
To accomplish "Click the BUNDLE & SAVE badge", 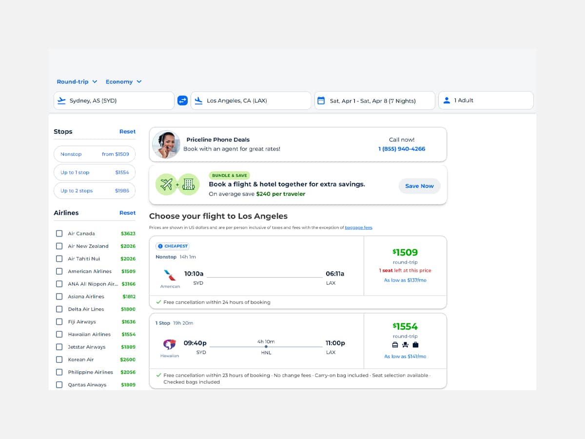I will click(x=230, y=175).
